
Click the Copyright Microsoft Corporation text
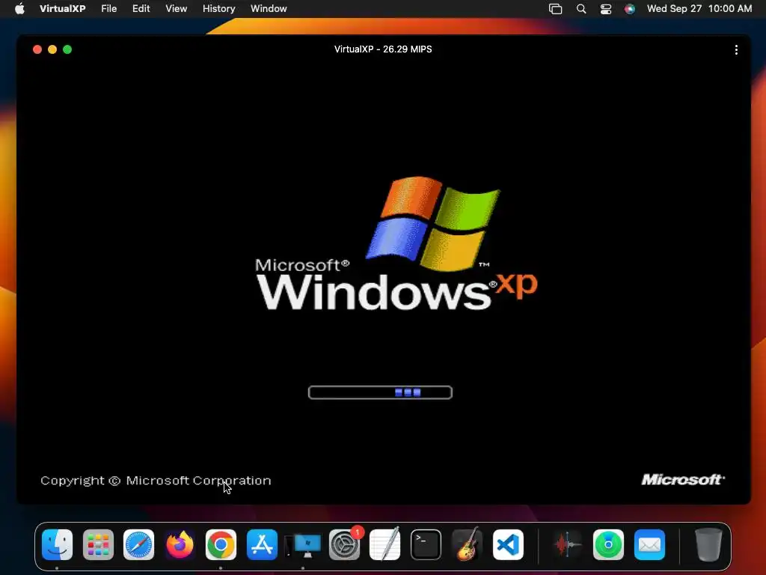point(156,481)
